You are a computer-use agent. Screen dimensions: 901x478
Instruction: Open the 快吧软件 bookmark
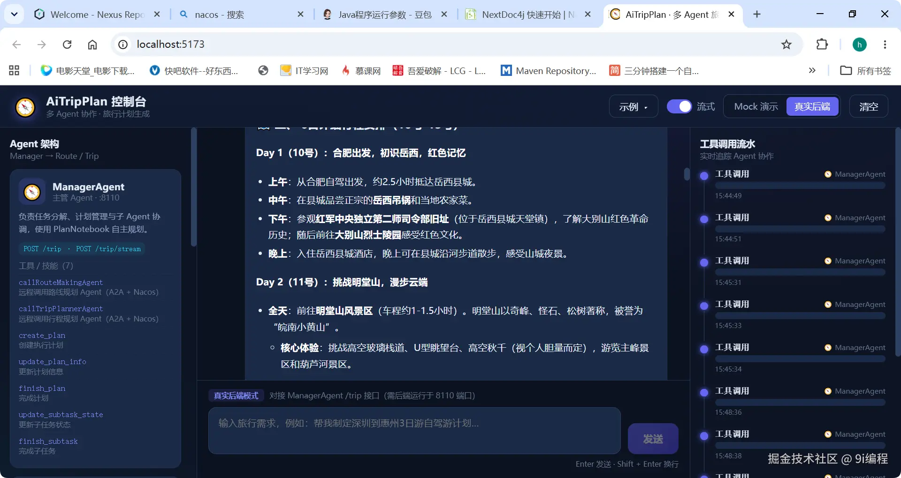194,71
